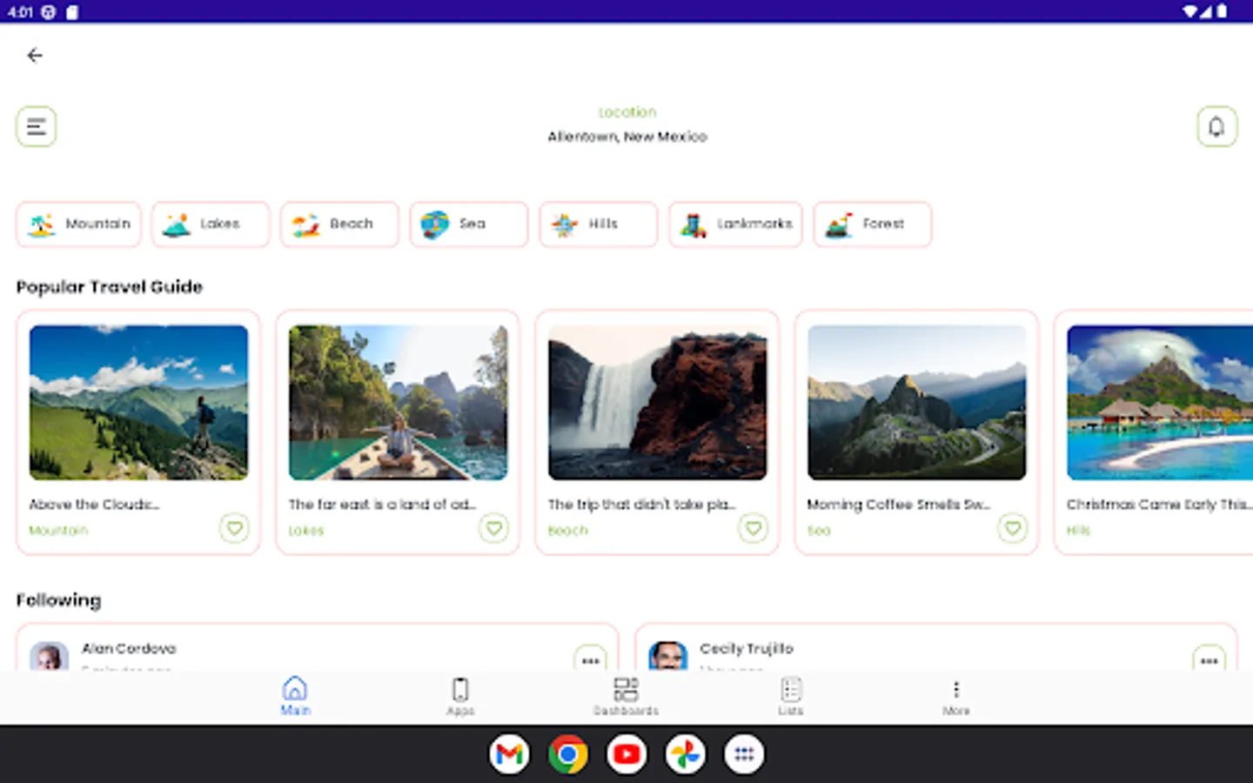Choose the Forest category chip
This screenshot has height=783, width=1253.
(x=872, y=224)
